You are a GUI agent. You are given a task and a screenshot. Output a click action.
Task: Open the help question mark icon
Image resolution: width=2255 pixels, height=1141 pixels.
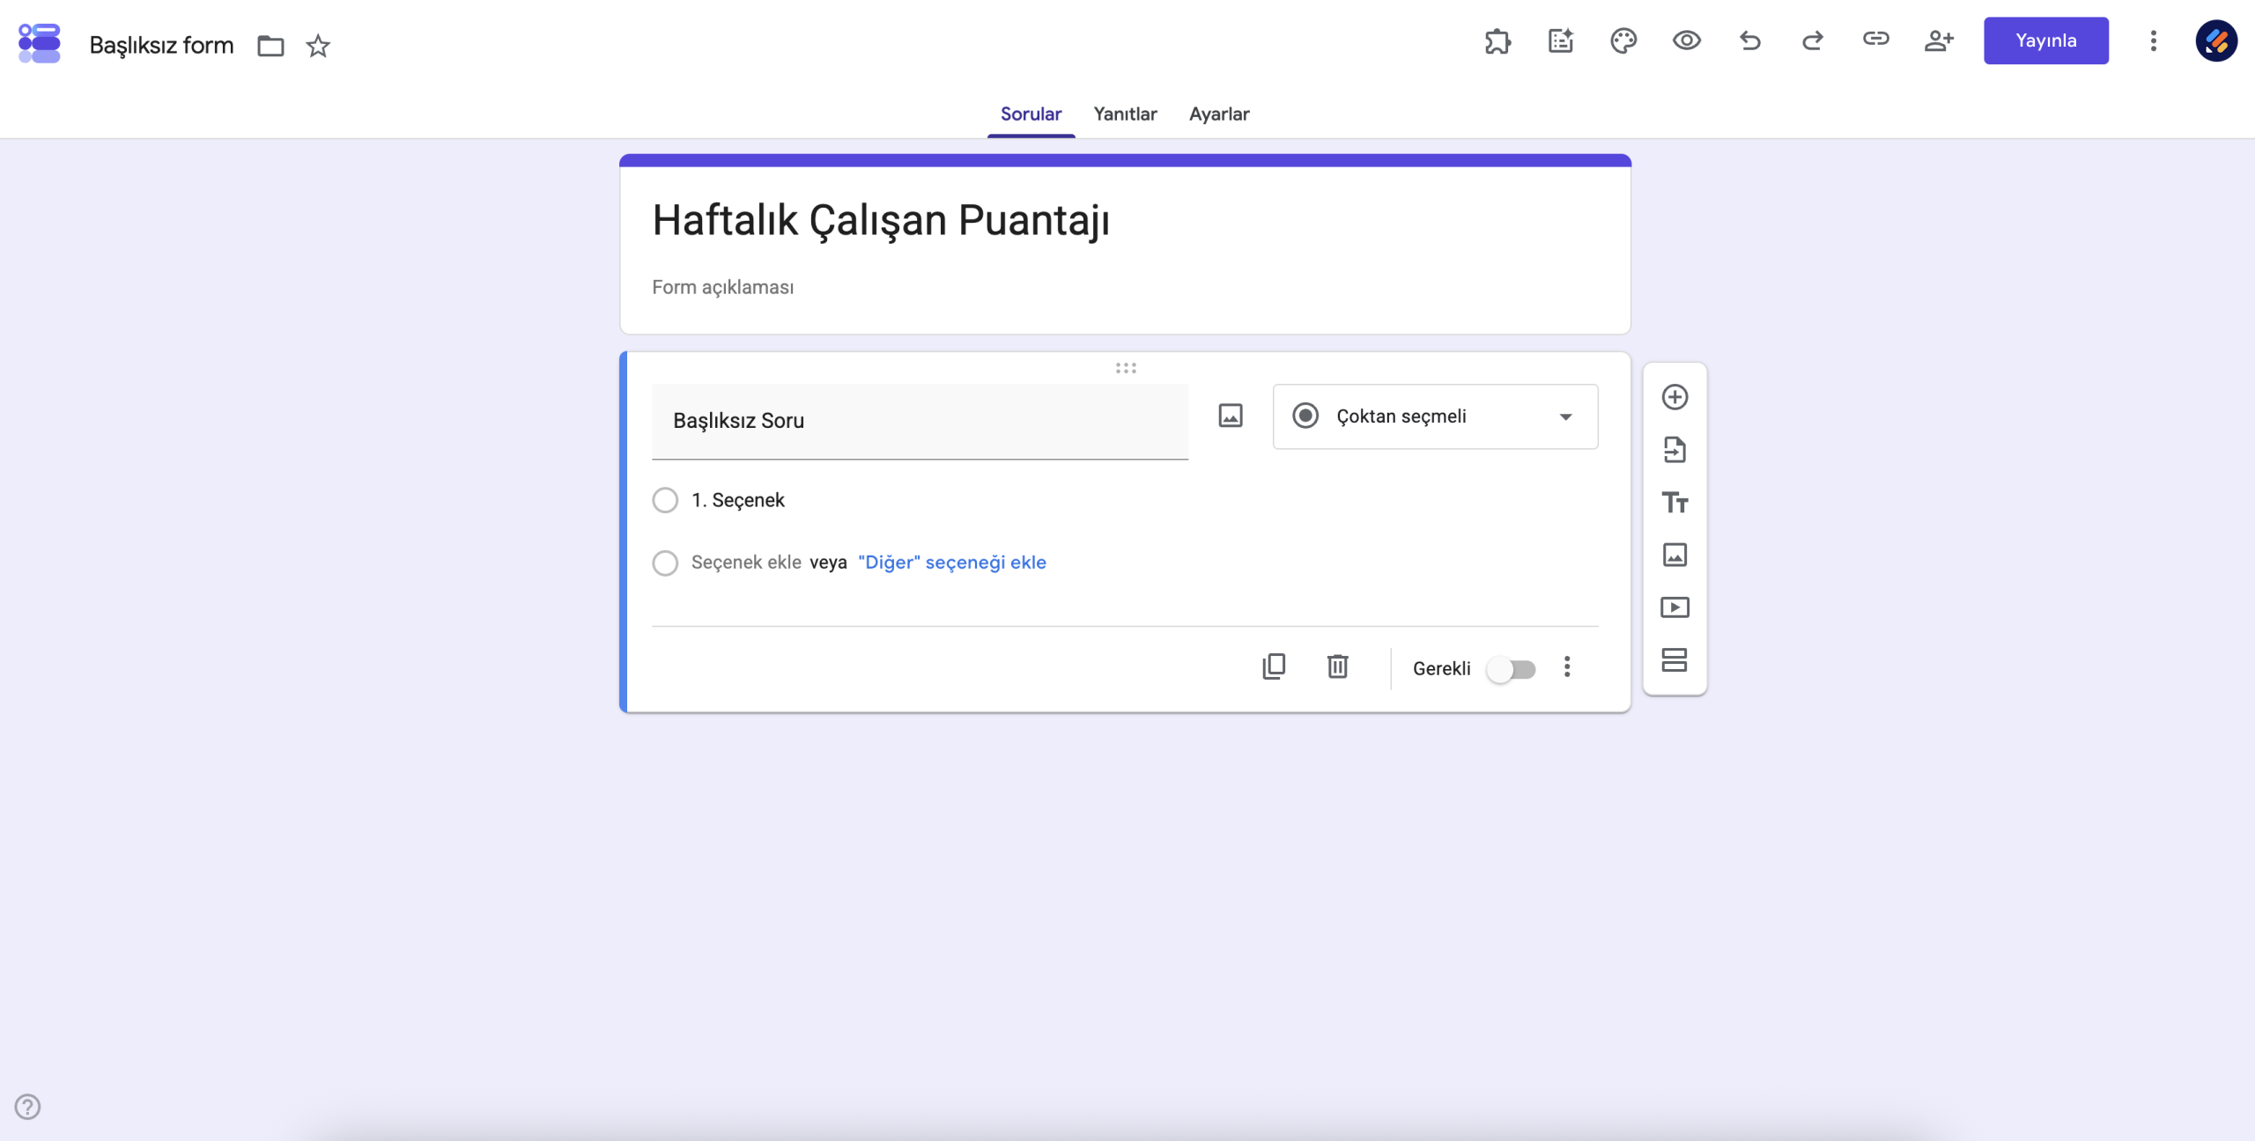tap(27, 1107)
